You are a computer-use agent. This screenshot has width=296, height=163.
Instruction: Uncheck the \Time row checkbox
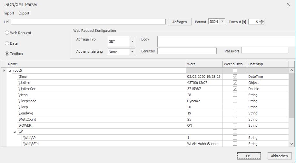click(235, 77)
